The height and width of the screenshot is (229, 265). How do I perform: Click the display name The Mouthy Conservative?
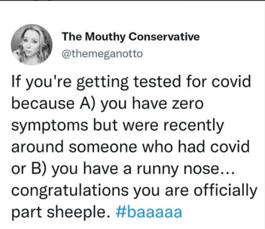pos(131,38)
